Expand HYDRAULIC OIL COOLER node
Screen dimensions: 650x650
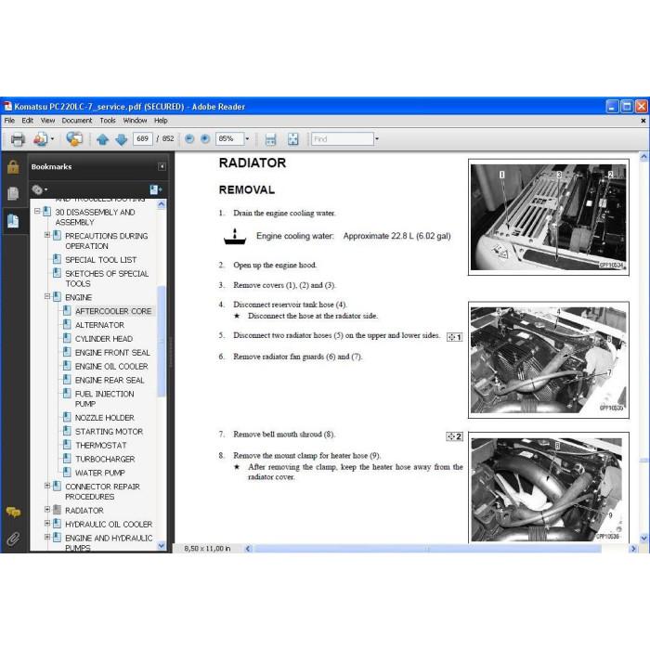tap(47, 523)
